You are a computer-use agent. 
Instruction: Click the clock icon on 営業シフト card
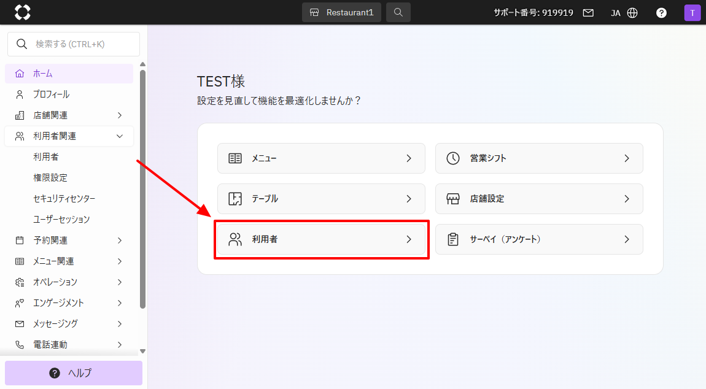[x=453, y=158]
